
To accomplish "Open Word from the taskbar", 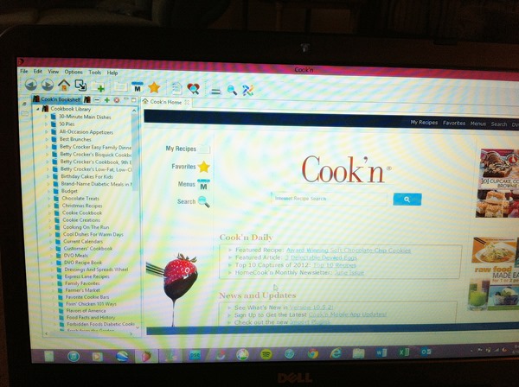I will click(x=381, y=352).
